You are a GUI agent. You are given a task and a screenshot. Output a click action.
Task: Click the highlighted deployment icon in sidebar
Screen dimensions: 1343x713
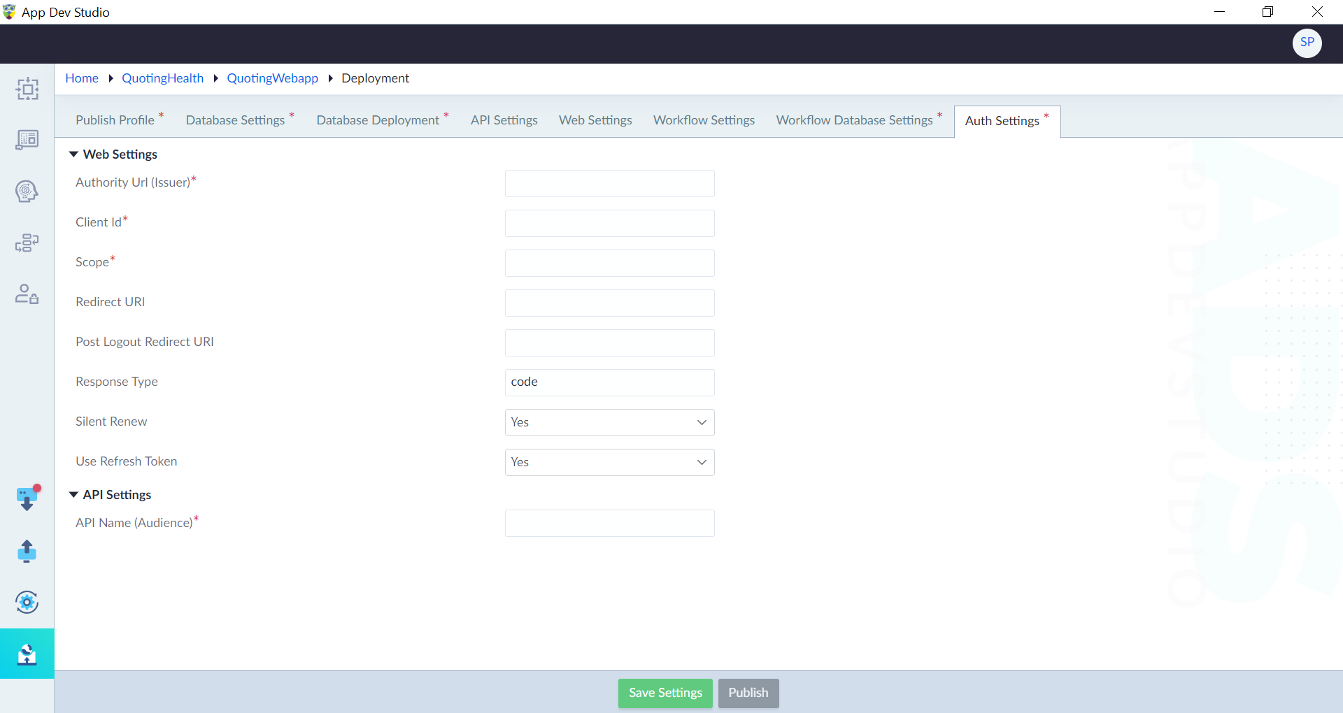click(27, 654)
